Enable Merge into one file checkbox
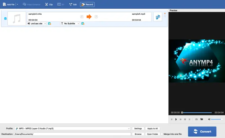 tap(162, 134)
